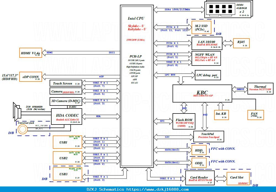Click the LAN 10/100 block

tap(207, 43)
